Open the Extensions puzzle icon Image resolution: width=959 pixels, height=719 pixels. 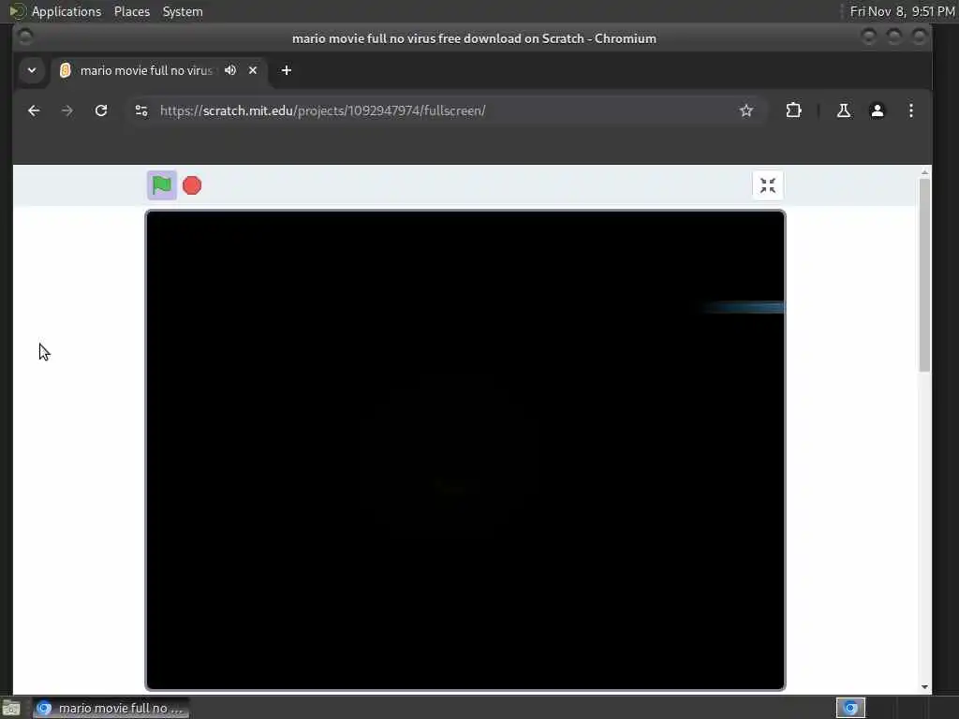tap(793, 110)
